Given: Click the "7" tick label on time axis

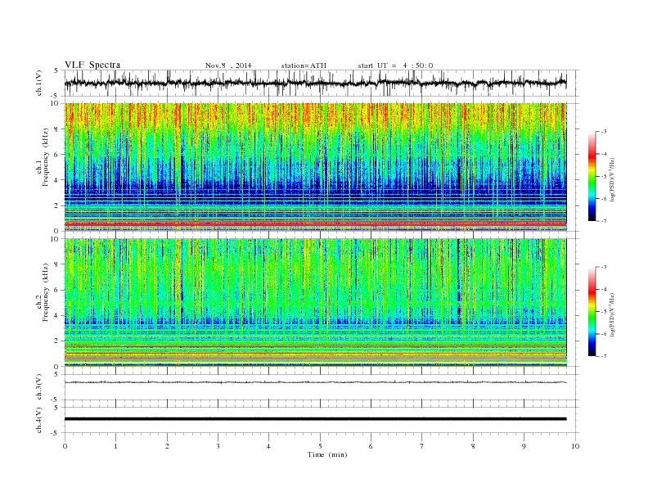Looking at the screenshot, I should [421, 446].
